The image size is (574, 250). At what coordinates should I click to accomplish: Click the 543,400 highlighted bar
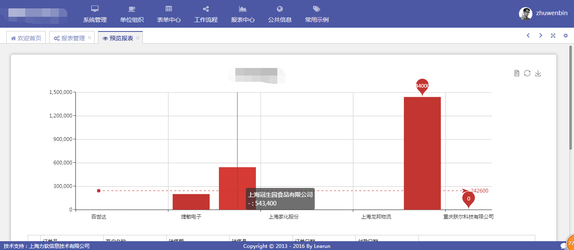tap(237, 188)
